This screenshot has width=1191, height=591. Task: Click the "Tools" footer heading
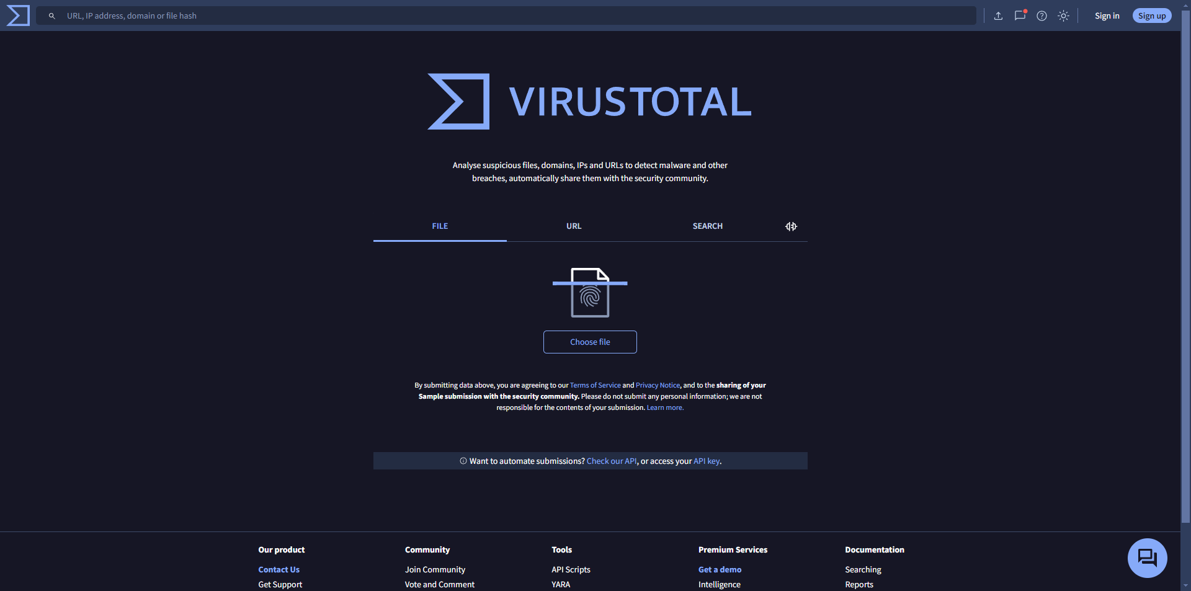click(561, 549)
